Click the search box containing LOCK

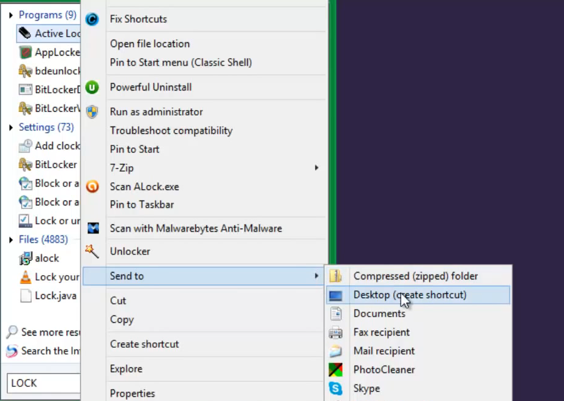(x=43, y=383)
